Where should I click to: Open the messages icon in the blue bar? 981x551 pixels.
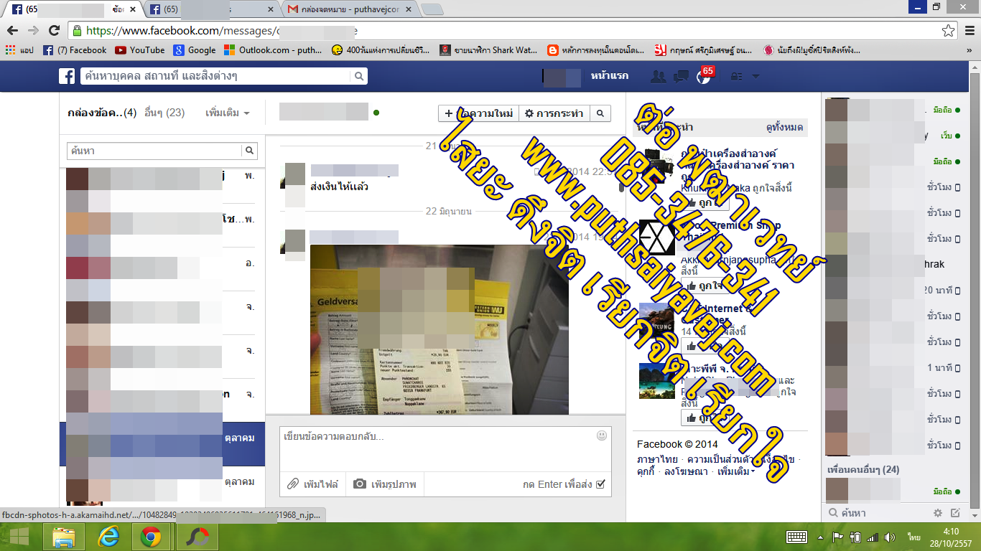click(681, 76)
